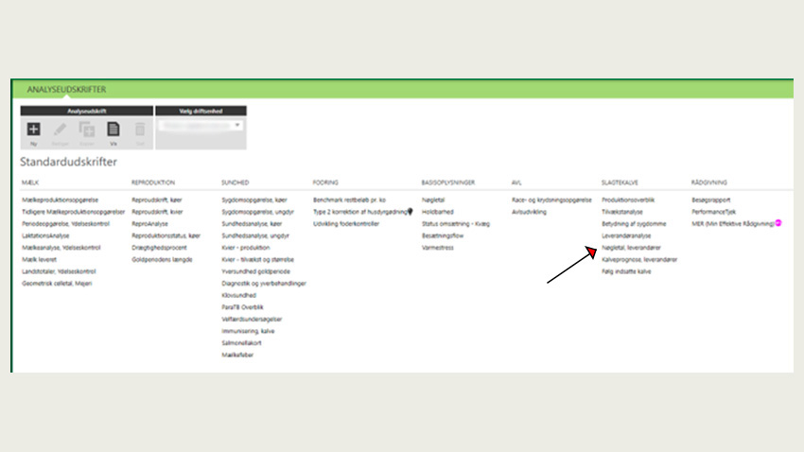This screenshot has width=804, height=452.
Task: Click the Ny (new) plus icon
Action: (x=33, y=130)
